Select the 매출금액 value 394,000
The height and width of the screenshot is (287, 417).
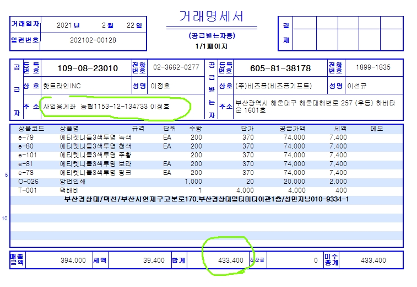[x=73, y=260]
